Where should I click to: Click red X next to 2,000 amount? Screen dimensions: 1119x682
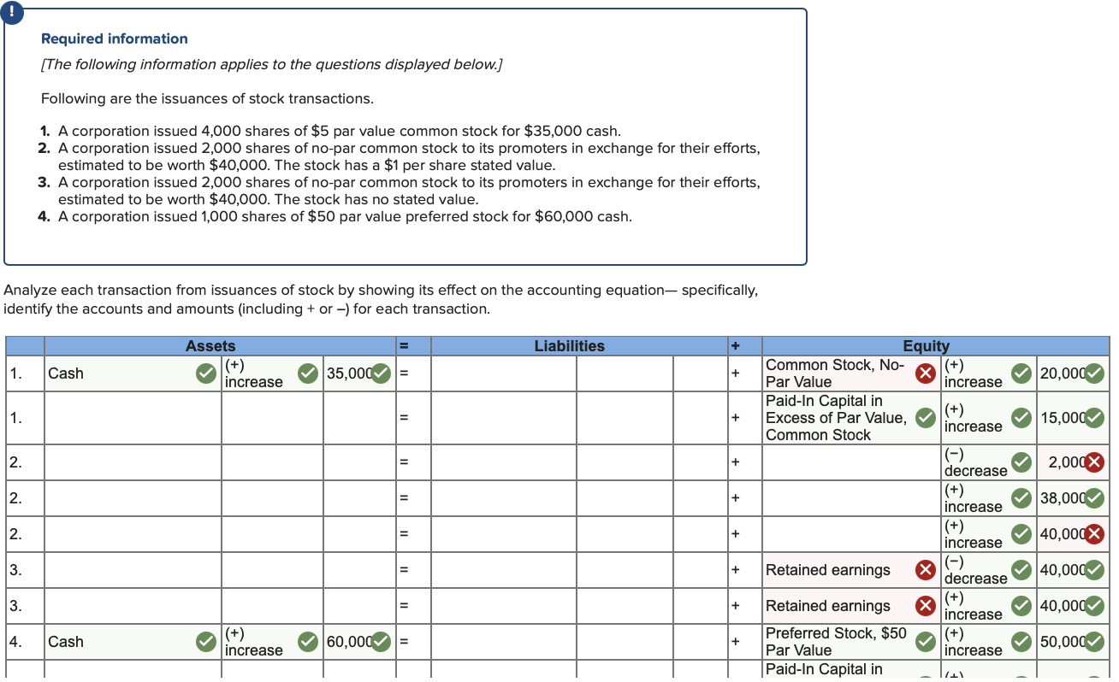(x=1093, y=462)
